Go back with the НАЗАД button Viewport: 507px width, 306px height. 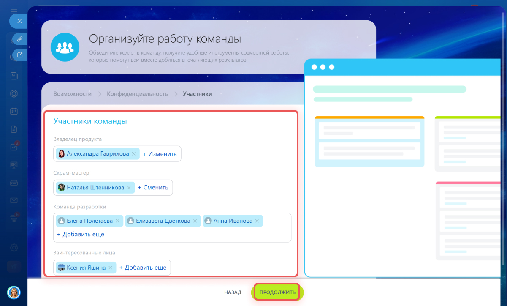tap(233, 292)
